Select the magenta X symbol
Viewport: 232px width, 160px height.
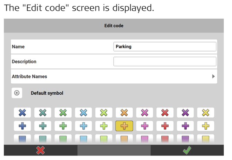[x=144, y=113]
